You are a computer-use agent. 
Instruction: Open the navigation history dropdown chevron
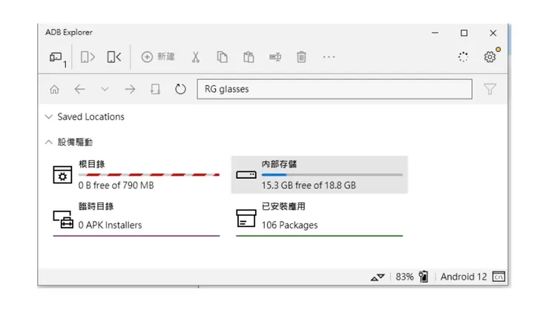pos(105,90)
